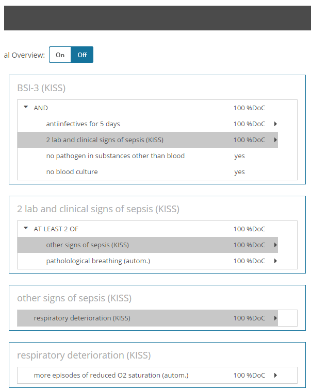
Task: Select the Off toggle option
Action: click(x=82, y=55)
